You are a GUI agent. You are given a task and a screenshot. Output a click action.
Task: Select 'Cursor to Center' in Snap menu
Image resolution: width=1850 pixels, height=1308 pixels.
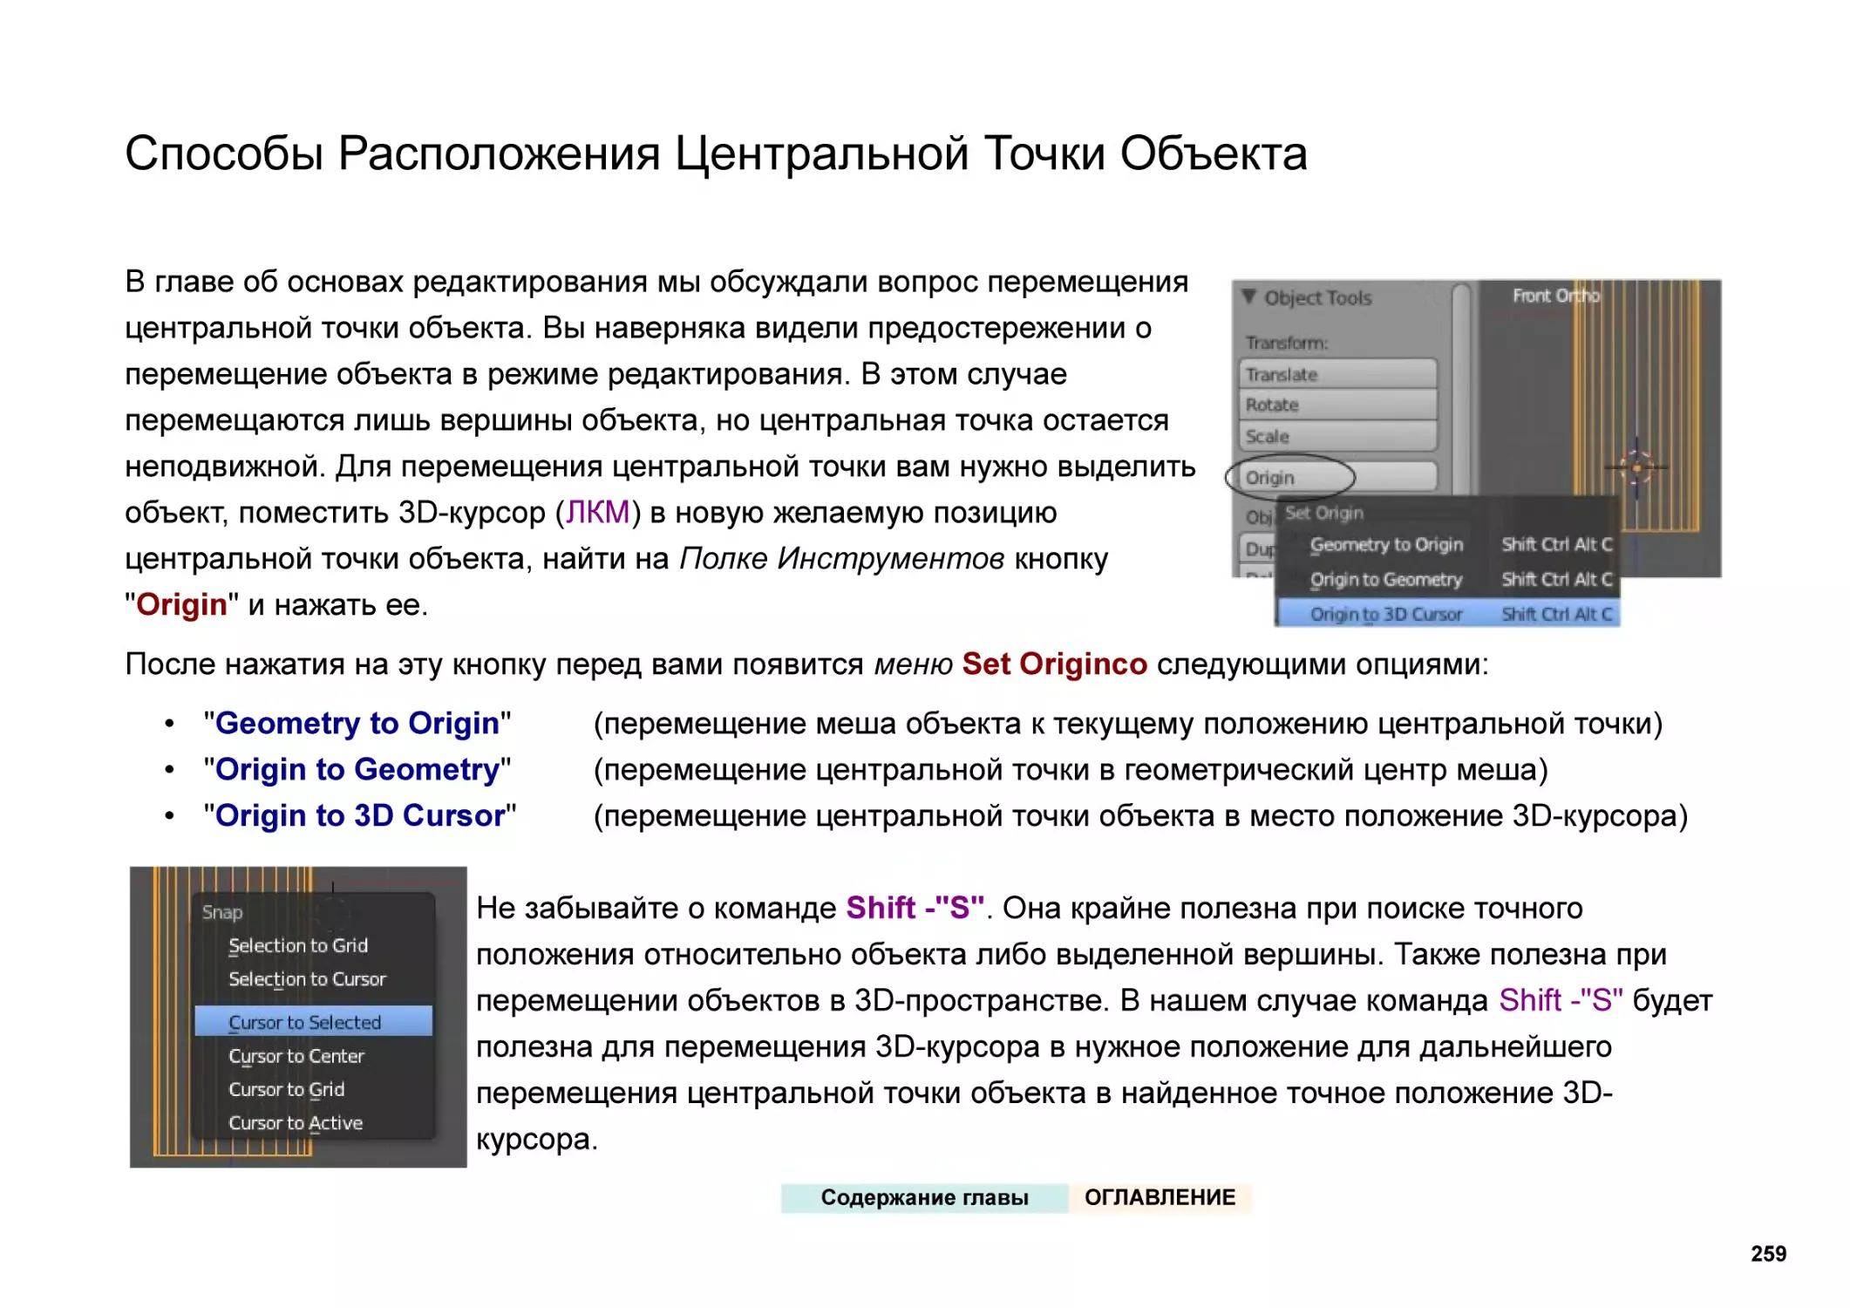pyautogui.click(x=314, y=1055)
